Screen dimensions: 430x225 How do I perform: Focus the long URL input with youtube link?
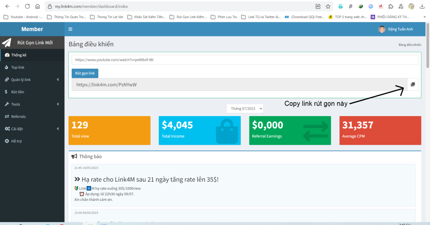click(x=245, y=60)
